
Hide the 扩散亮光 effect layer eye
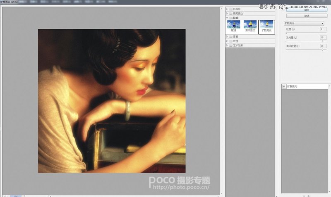(x=284, y=86)
